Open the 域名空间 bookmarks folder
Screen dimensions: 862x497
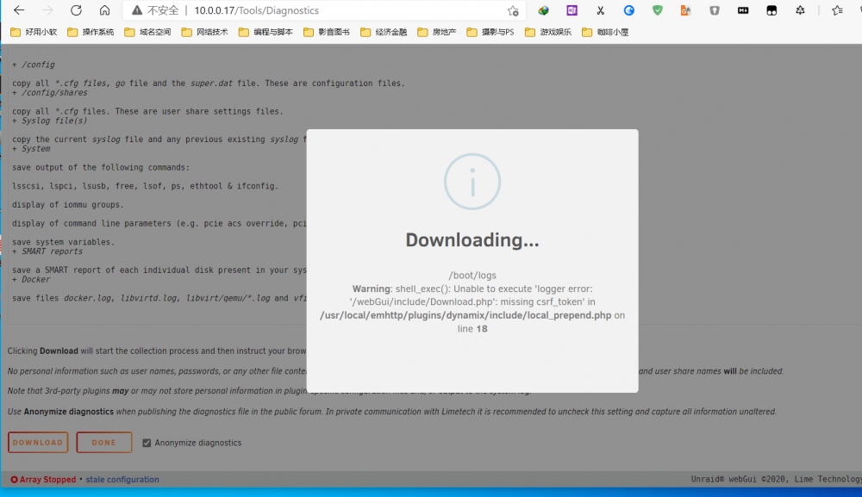point(148,32)
